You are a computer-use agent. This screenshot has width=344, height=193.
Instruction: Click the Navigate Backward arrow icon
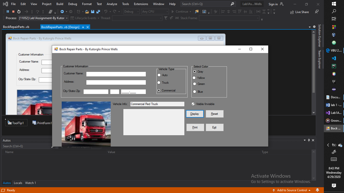point(62,12)
